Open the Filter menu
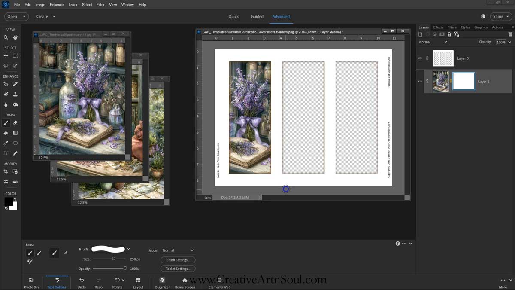The width and height of the screenshot is (515, 290). pos(100,5)
